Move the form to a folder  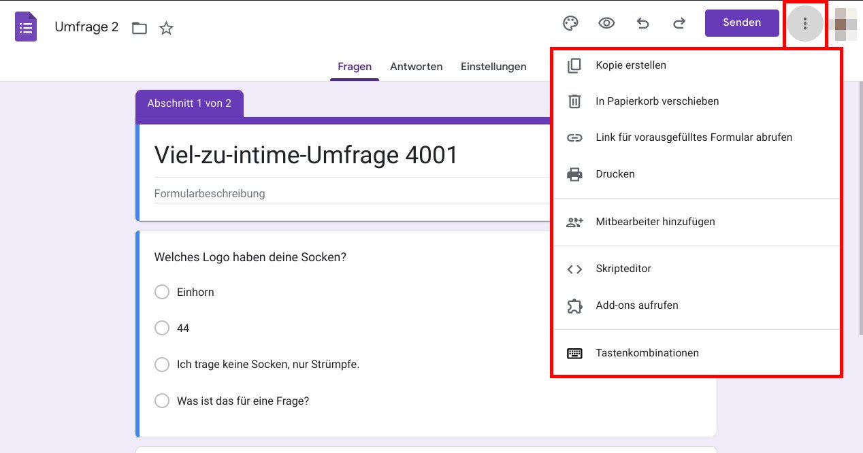[139, 29]
